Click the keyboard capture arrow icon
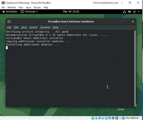The image size is (143, 120). (x=123, y=118)
